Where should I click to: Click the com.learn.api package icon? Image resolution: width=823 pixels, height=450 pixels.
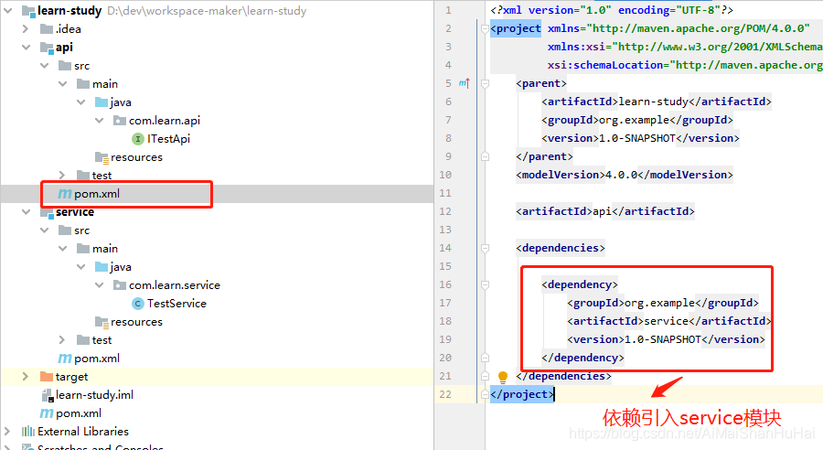click(x=120, y=121)
